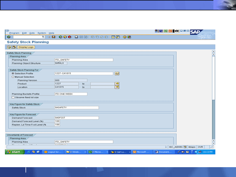Switch to Document... taskbar window
This screenshot has height=177, width=236.
pyautogui.click(x=164, y=152)
